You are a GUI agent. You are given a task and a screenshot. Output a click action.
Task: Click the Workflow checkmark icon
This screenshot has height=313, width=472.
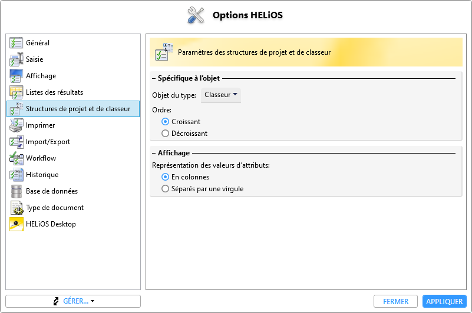click(x=16, y=158)
